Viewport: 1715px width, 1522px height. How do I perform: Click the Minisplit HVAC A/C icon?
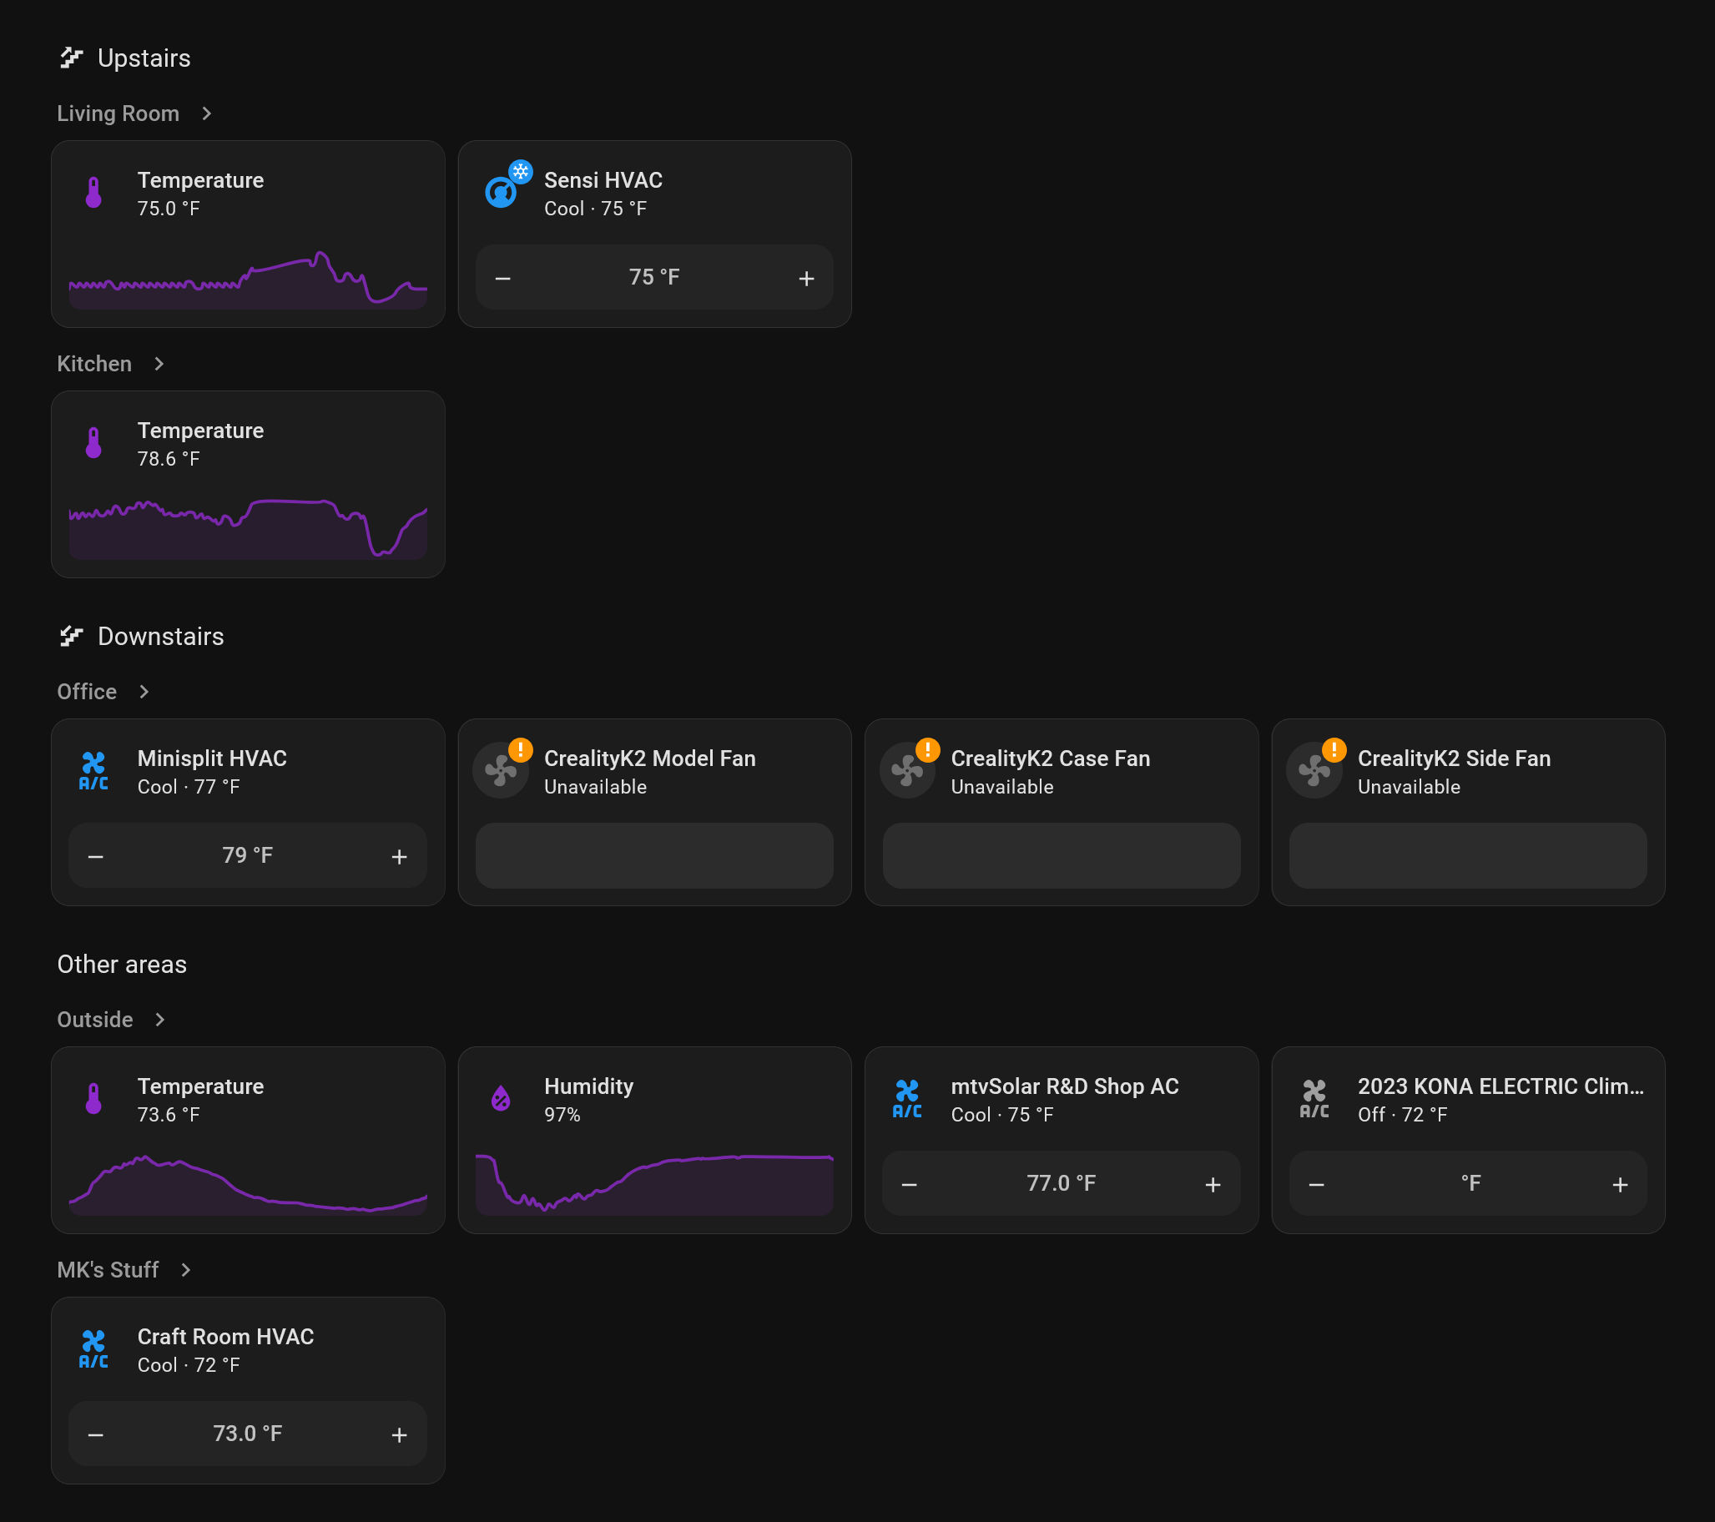[x=93, y=771]
